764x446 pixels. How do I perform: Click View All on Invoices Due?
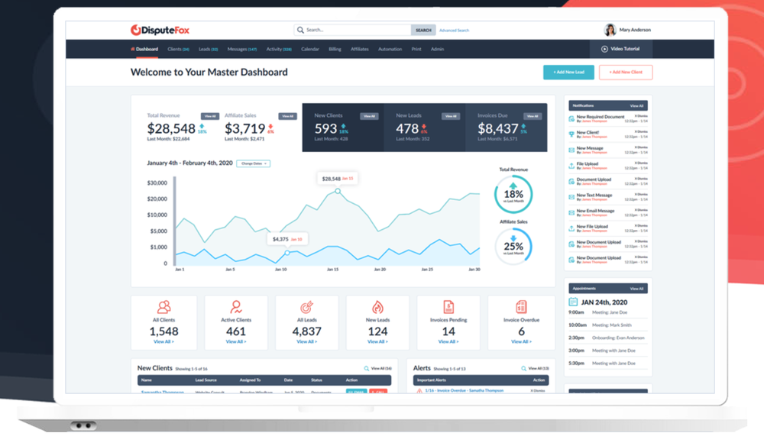point(533,116)
